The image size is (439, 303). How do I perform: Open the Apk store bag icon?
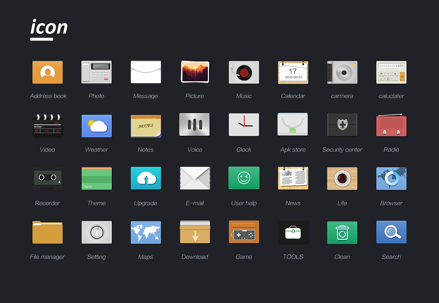tap(293, 124)
